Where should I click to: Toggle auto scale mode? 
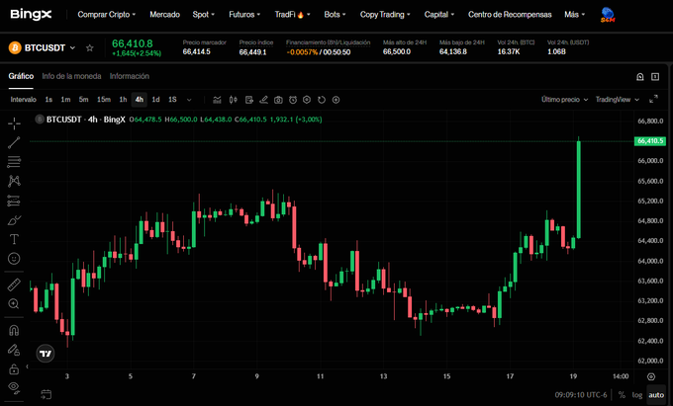tap(656, 395)
